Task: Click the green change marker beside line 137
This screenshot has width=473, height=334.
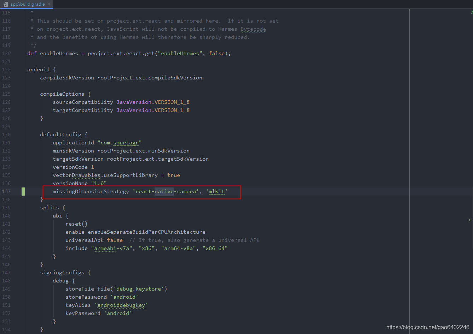Action: coord(23,191)
